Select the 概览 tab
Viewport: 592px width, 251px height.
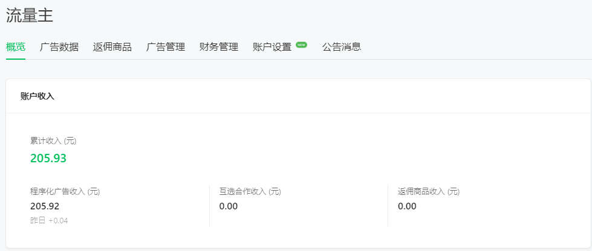tap(16, 47)
